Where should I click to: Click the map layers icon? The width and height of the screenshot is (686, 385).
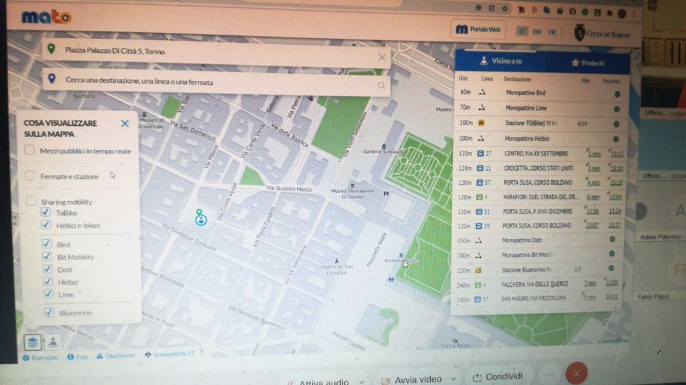coord(33,341)
